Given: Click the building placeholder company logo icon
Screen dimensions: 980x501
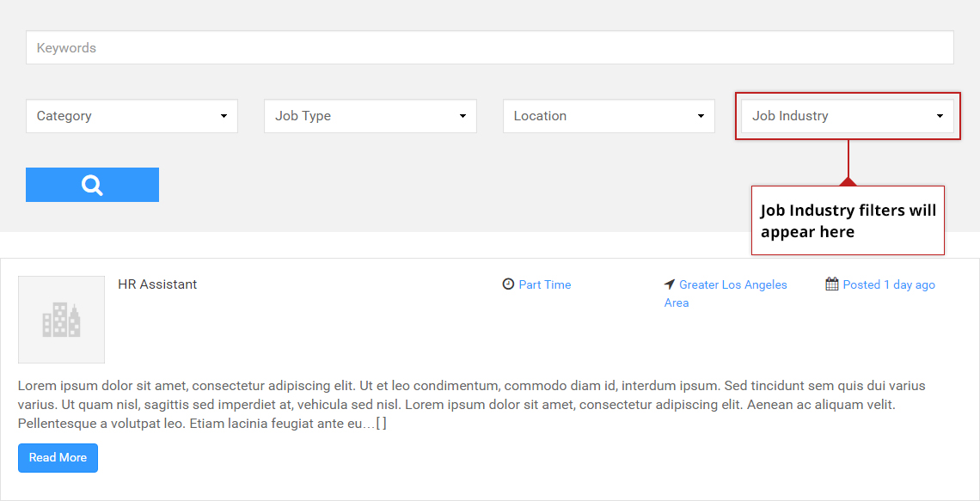Looking at the screenshot, I should coord(61,319).
